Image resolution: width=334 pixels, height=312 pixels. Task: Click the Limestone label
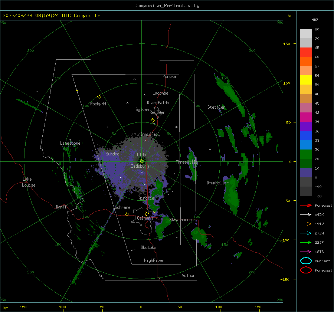[70, 143]
